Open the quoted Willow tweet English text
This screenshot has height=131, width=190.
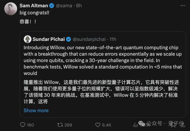(x=102, y=60)
